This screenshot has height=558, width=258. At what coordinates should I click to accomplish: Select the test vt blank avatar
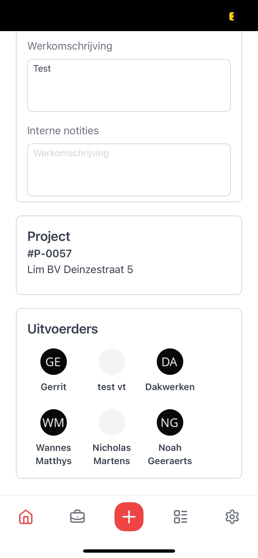tap(112, 362)
